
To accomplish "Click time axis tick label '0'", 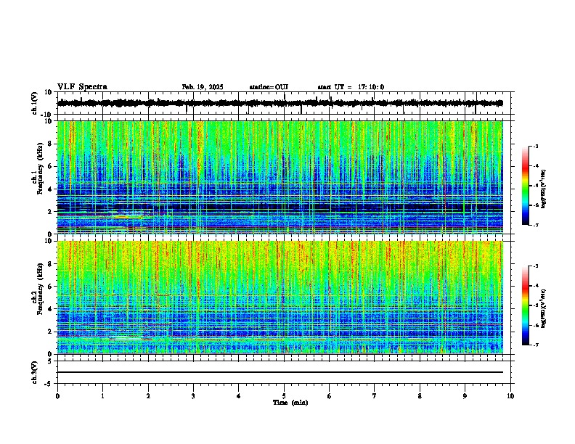I will (x=57, y=395).
